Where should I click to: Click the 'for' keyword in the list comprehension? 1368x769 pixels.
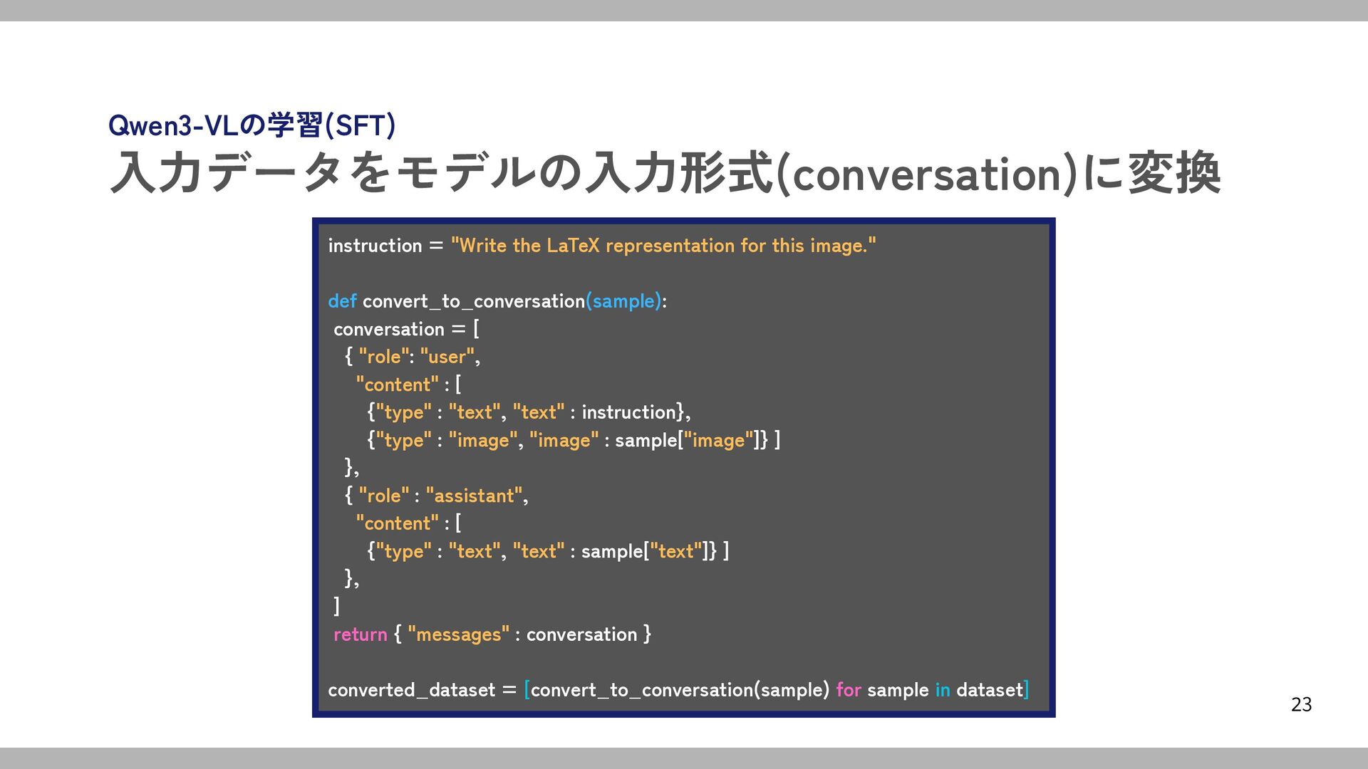click(848, 690)
